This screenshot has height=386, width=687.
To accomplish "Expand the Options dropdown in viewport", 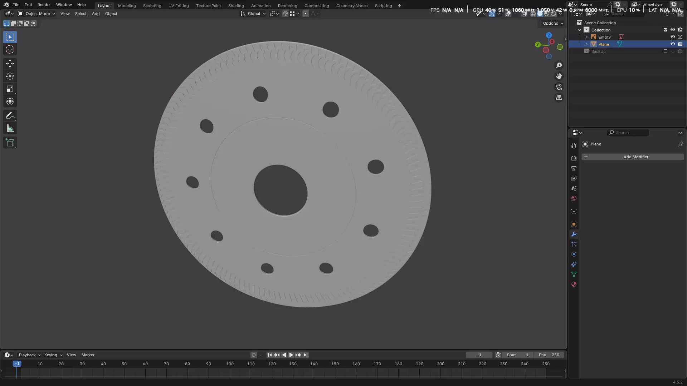I will [553, 23].
